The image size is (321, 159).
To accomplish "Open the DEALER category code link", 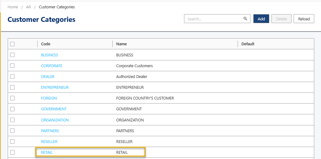I will coord(48,77).
